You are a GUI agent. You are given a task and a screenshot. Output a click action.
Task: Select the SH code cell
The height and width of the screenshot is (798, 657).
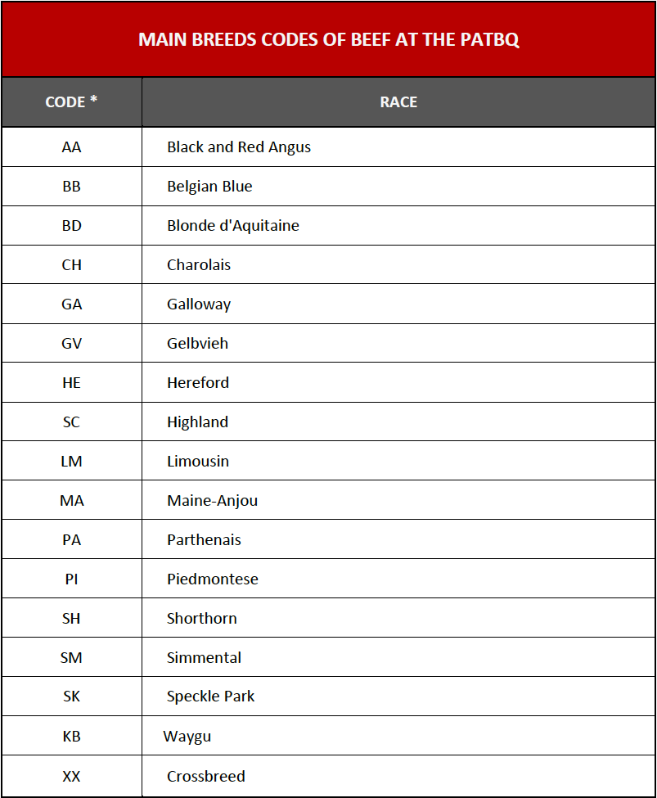point(71,619)
